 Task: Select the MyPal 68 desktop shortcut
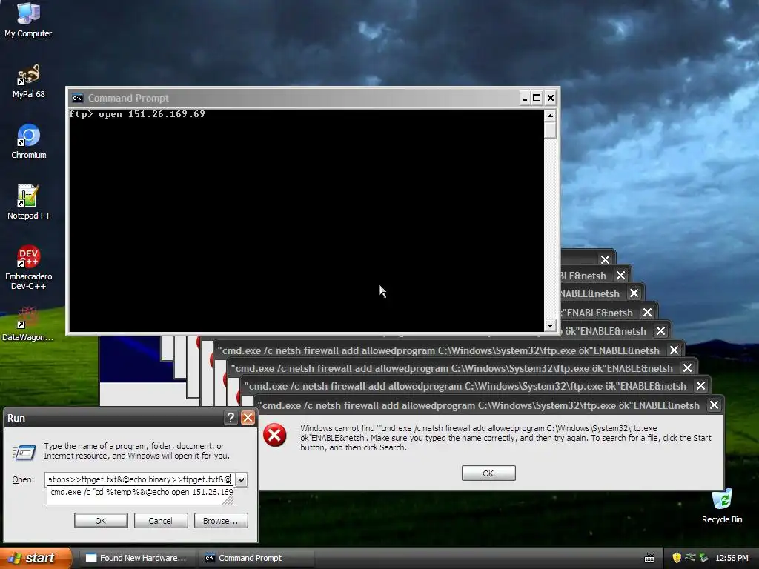point(28,81)
